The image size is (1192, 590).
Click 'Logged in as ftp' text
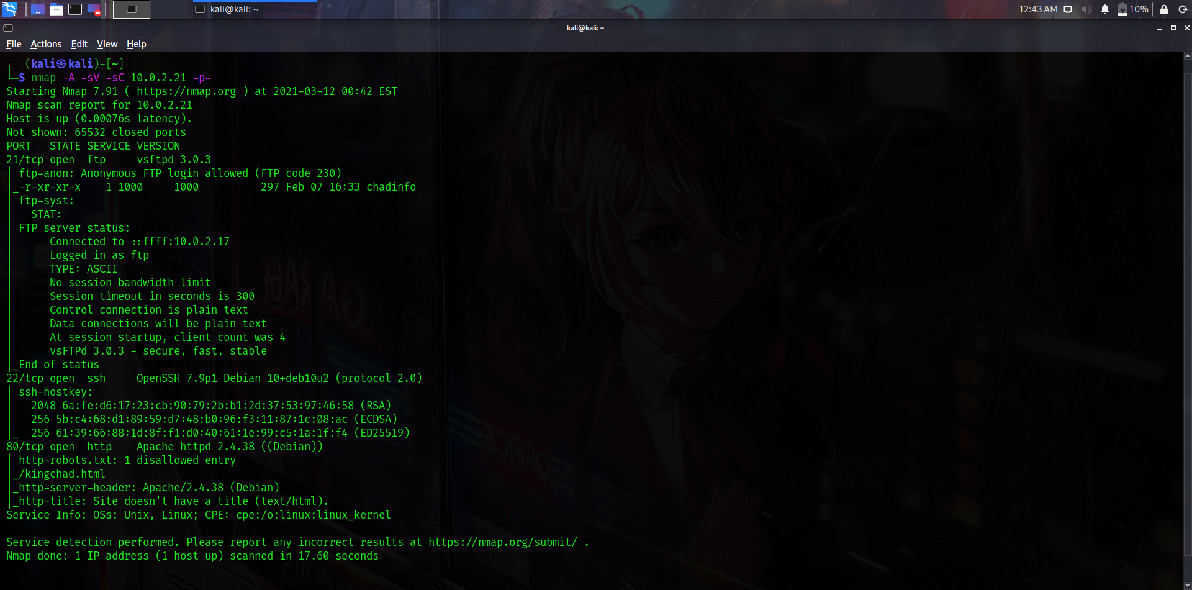(99, 255)
